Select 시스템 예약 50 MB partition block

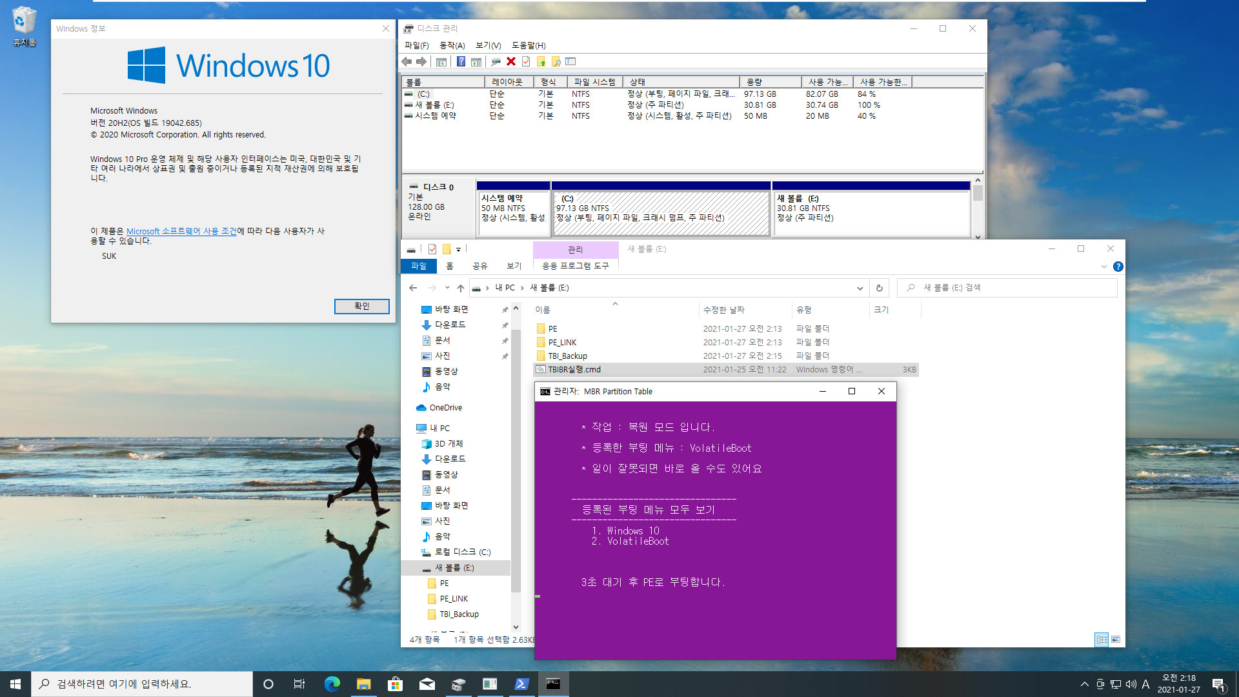pos(513,210)
